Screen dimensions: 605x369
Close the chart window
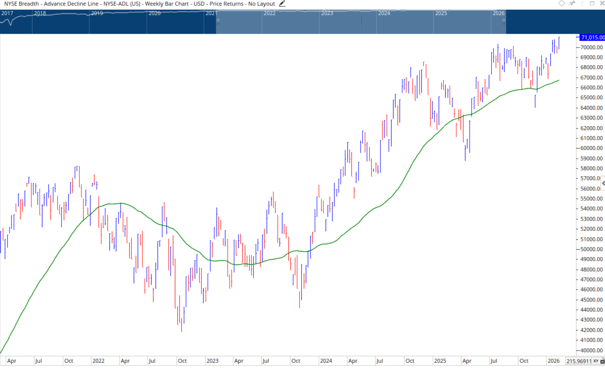point(602,3)
